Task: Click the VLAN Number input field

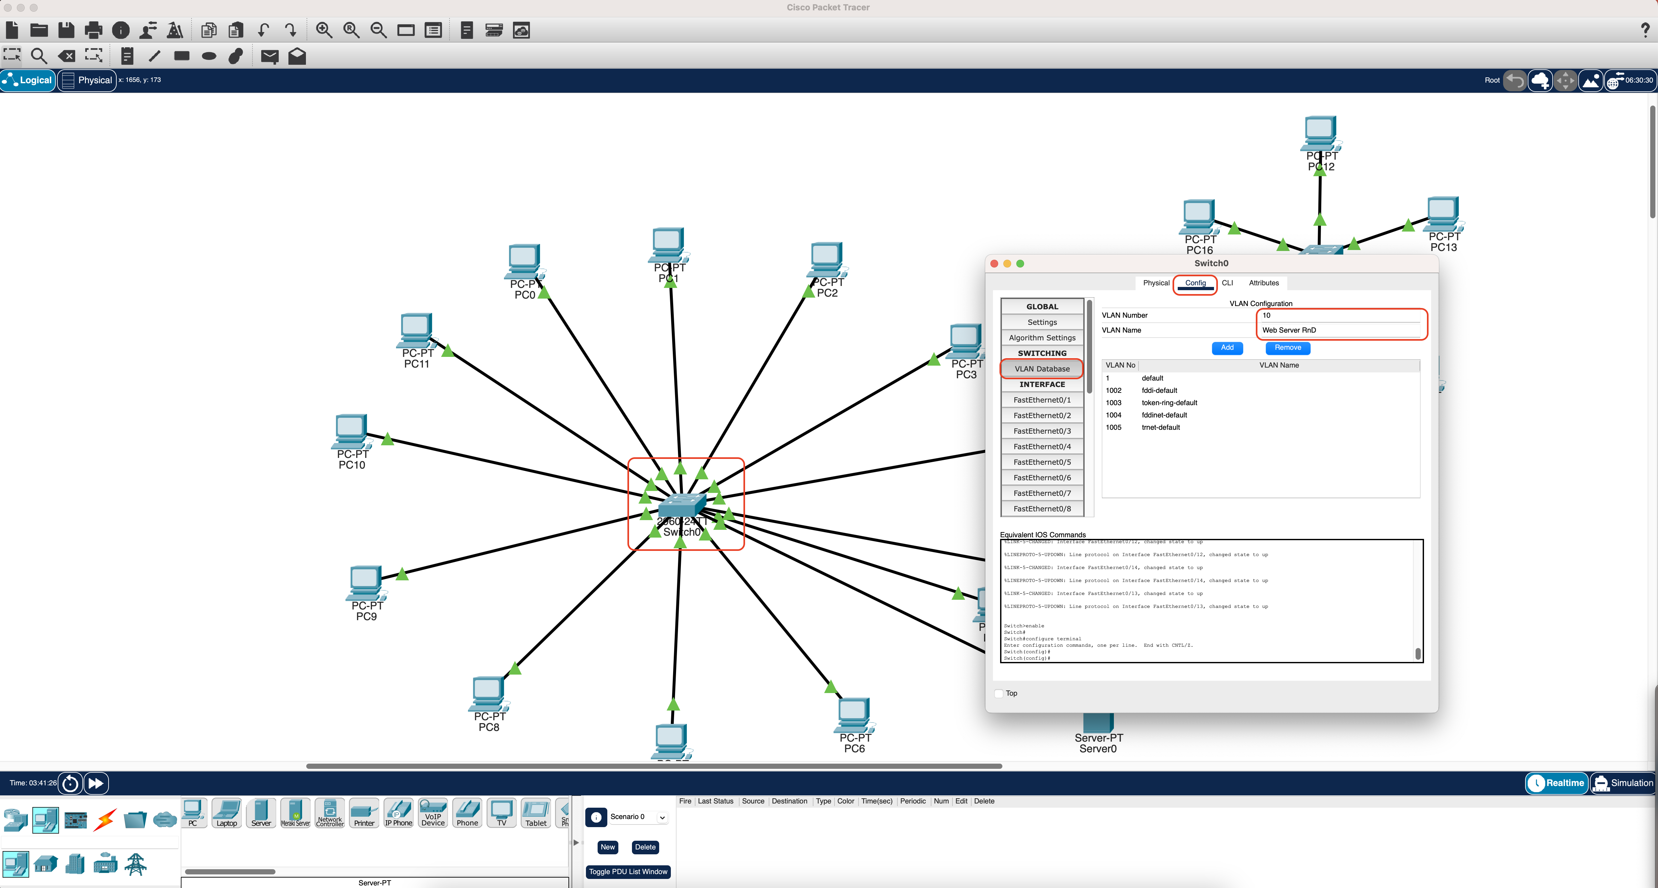Action: [x=1340, y=315]
